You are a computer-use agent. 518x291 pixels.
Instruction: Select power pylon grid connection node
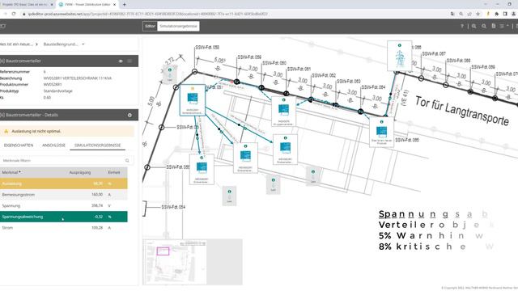coord(400,56)
